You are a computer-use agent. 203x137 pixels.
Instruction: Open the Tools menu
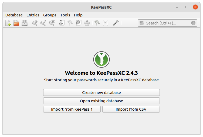pyautogui.click(x=65, y=15)
